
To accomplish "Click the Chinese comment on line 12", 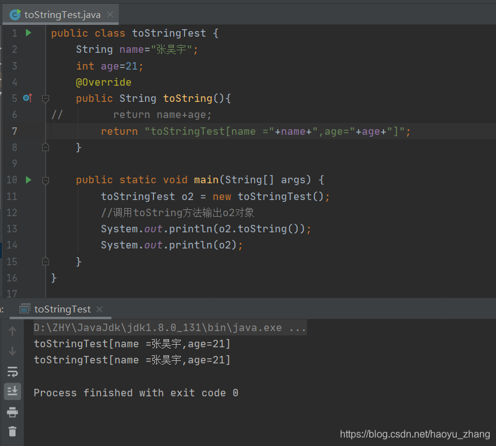I will click(x=178, y=212).
